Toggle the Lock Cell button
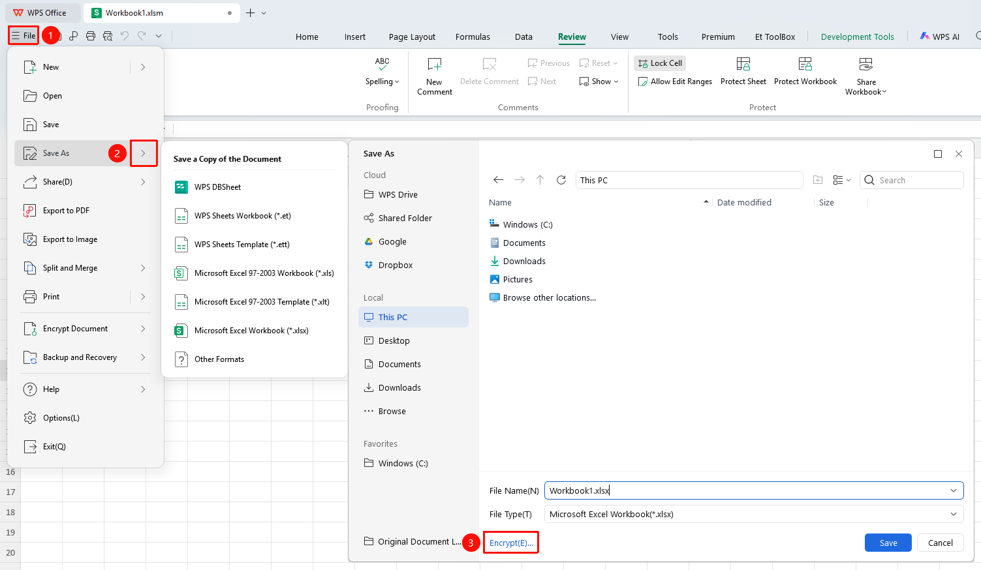The image size is (981, 570). [x=660, y=63]
